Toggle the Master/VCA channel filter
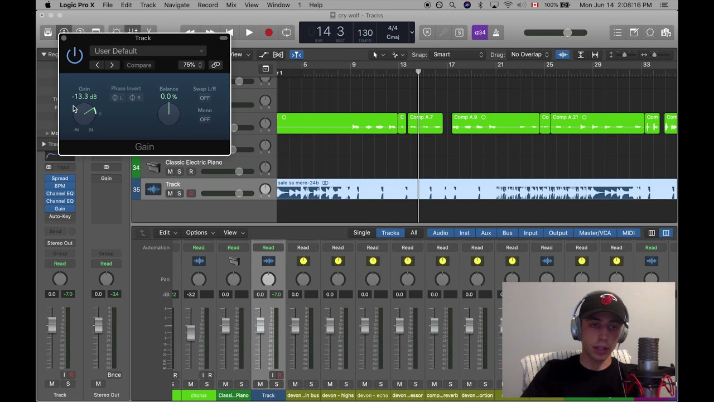This screenshot has height=402, width=714. pos(595,233)
